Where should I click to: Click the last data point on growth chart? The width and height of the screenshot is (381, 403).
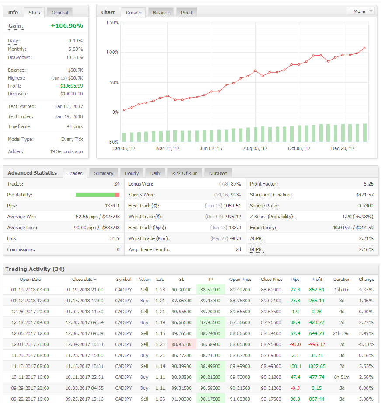[364, 48]
